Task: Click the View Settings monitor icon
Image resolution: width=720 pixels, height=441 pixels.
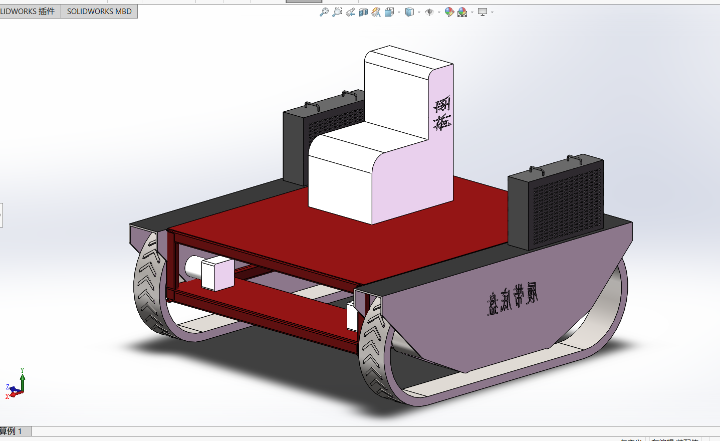Action: point(482,12)
